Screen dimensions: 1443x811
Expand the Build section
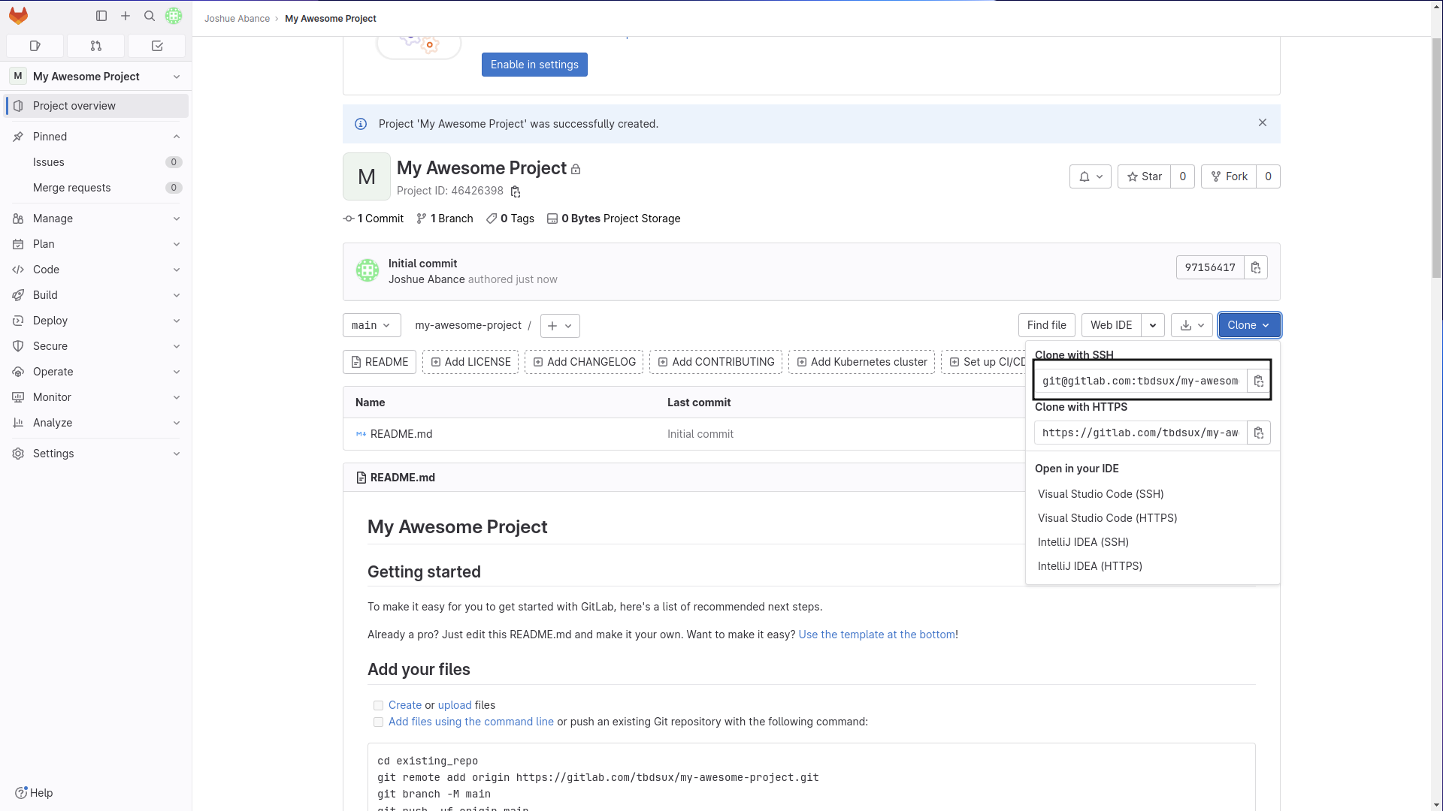click(96, 295)
